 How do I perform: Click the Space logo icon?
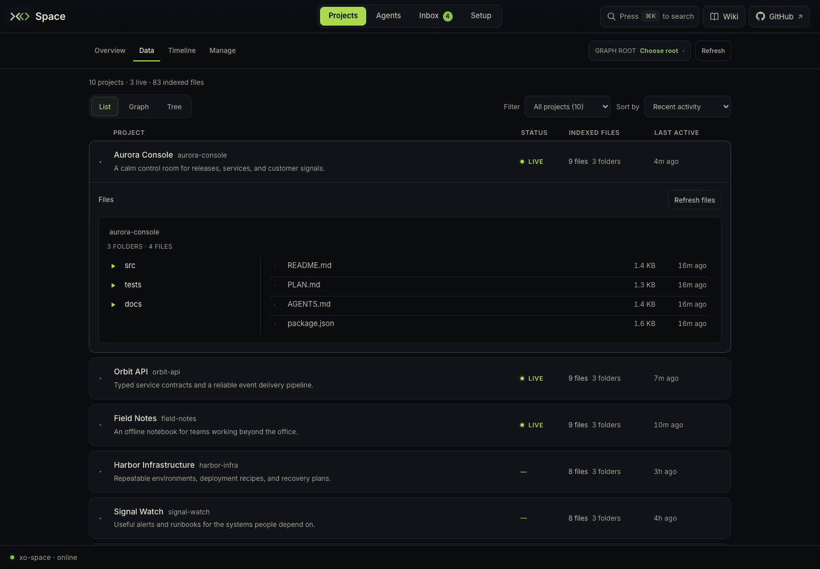pos(20,17)
